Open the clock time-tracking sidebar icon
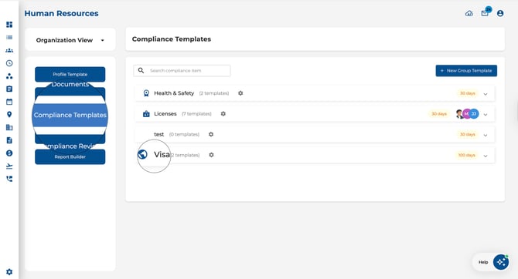This screenshot has width=518, height=279. click(x=9, y=63)
